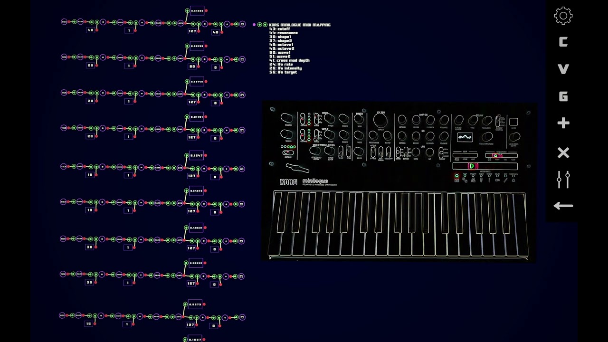Add a new node with plus icon
The width and height of the screenshot is (608, 342).
coord(563,123)
